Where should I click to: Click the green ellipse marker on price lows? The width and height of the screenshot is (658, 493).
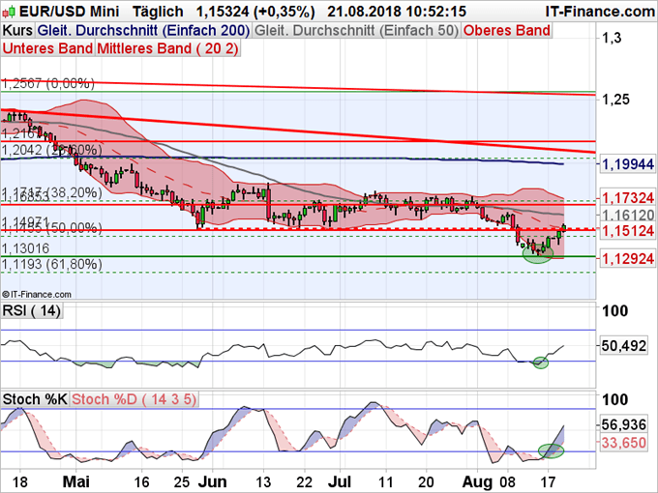(x=538, y=253)
